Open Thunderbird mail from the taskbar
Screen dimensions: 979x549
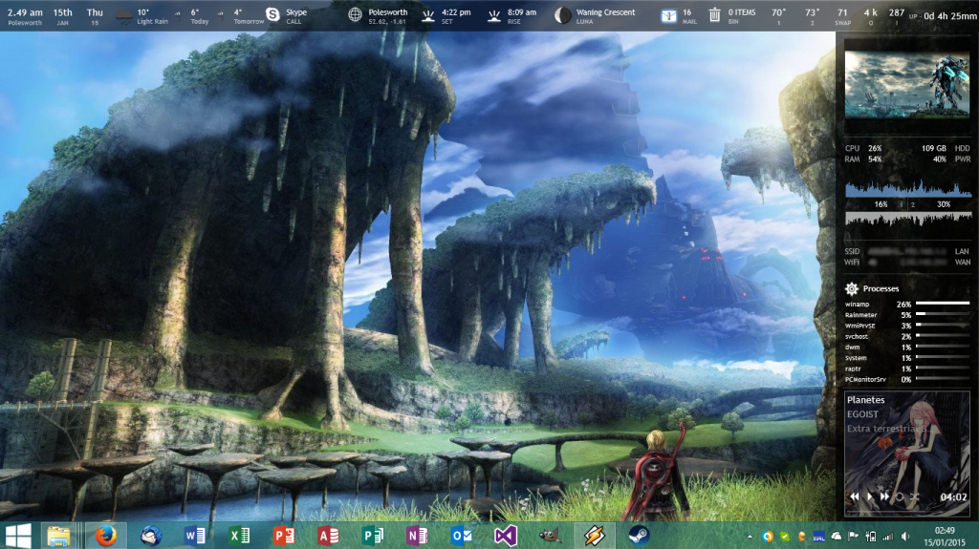[150, 536]
